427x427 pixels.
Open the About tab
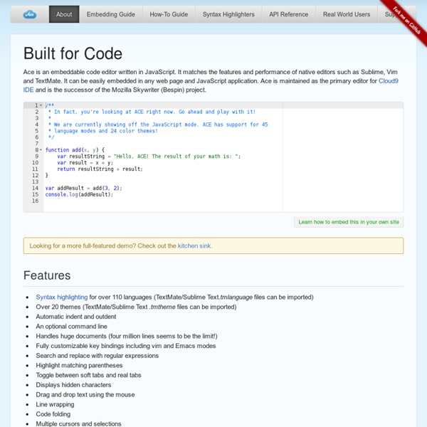pos(64,14)
